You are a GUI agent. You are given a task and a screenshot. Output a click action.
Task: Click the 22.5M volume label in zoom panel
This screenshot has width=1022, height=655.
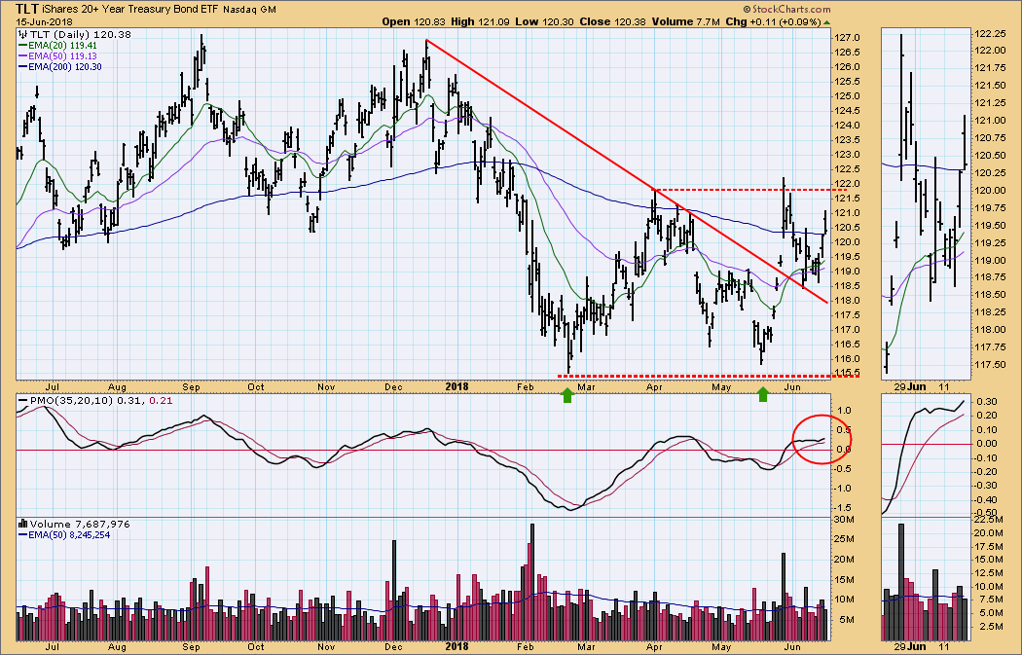click(990, 520)
